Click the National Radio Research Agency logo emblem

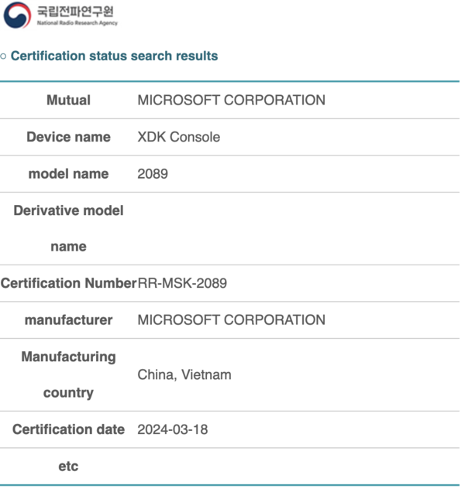17,15
